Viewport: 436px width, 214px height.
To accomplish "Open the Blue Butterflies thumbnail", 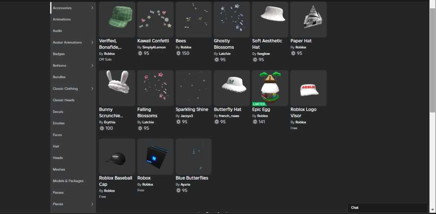I will tap(194, 157).
